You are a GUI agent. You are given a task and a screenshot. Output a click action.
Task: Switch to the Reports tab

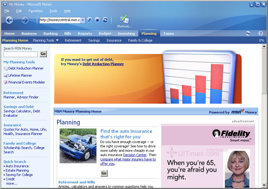tap(85, 34)
